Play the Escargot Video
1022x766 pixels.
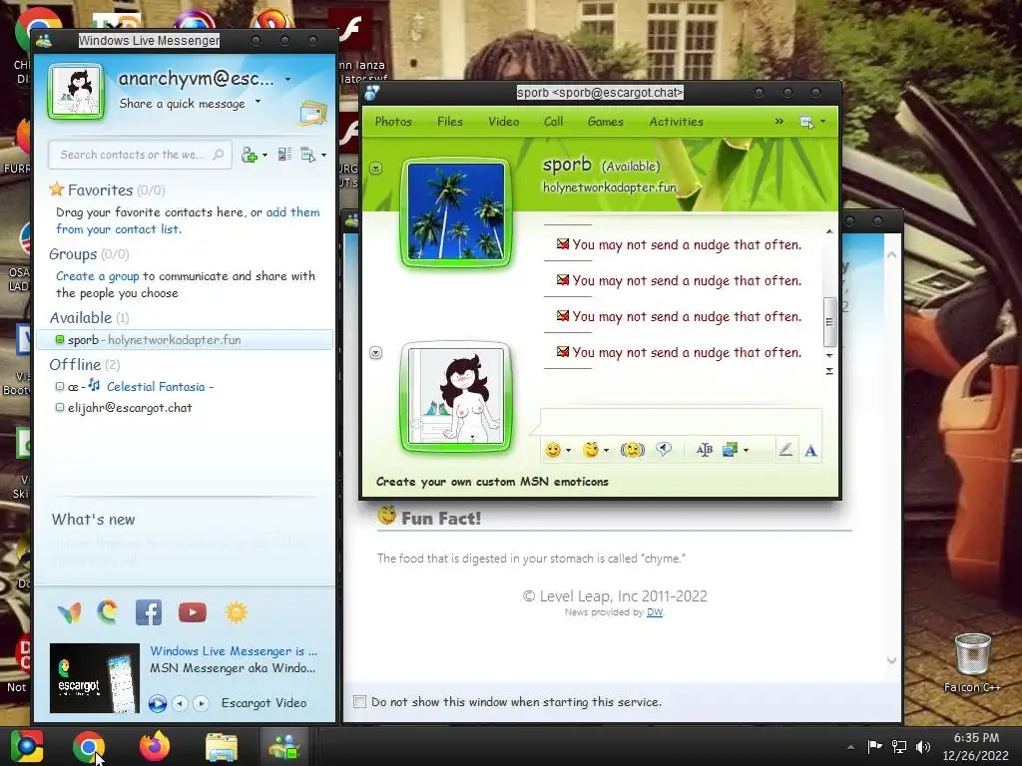click(157, 703)
